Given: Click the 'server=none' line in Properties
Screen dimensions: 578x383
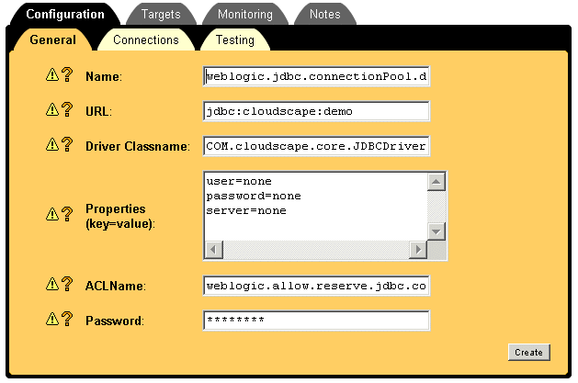Looking at the screenshot, I should (x=246, y=210).
